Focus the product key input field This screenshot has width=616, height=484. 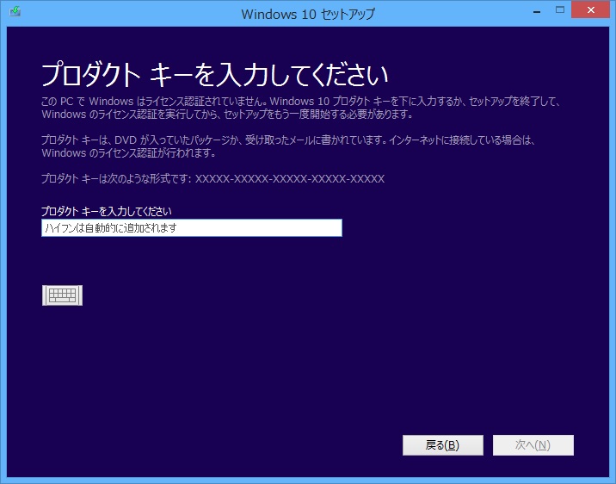point(192,228)
